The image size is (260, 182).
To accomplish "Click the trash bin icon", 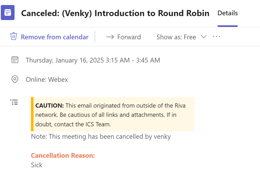I will [13, 36].
